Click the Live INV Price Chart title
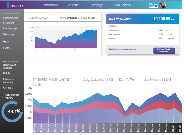This screenshot has height=135, width=184. (x=37, y=18)
